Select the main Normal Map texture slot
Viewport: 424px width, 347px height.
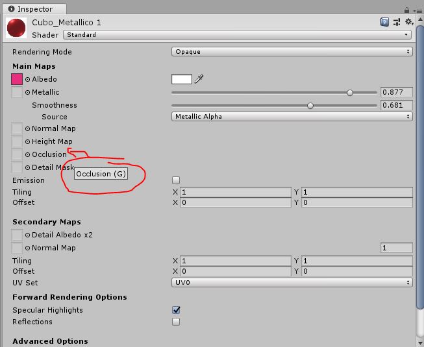pos(17,128)
